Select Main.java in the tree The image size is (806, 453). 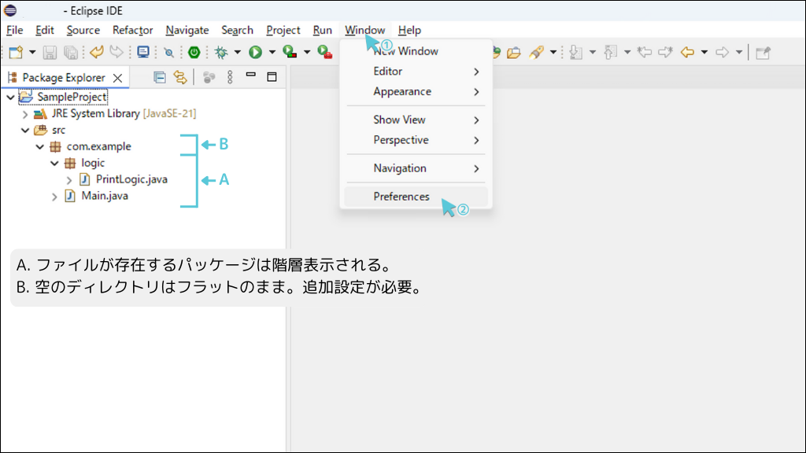pos(105,196)
